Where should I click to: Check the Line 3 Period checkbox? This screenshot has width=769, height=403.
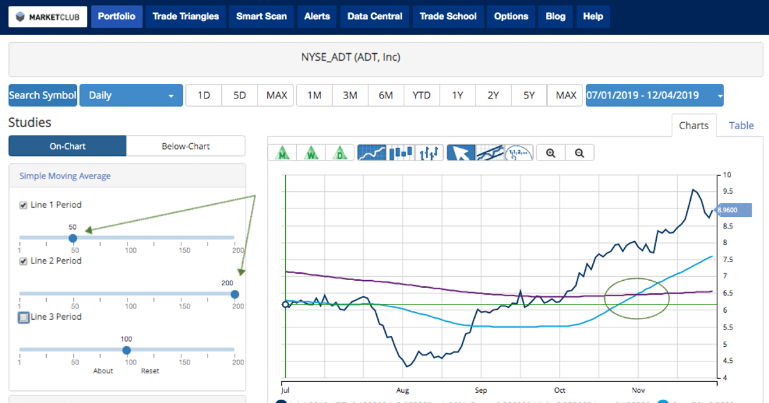[24, 317]
